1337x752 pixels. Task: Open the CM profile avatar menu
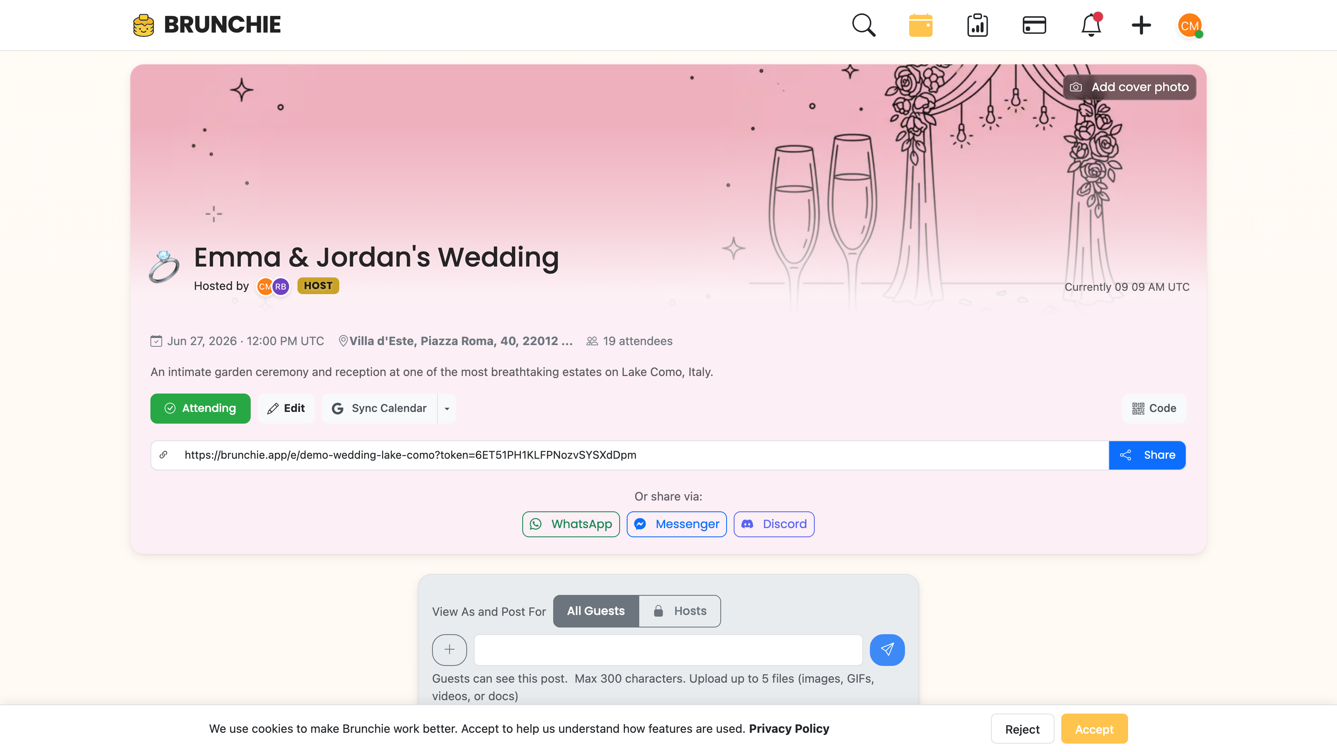tap(1190, 25)
